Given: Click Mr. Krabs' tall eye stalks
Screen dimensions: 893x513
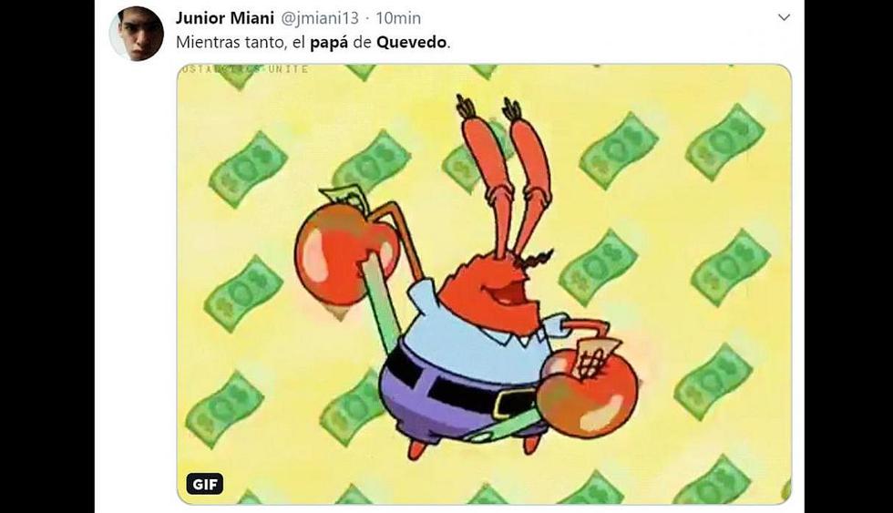Looking at the screenshot, I should pos(503,170).
